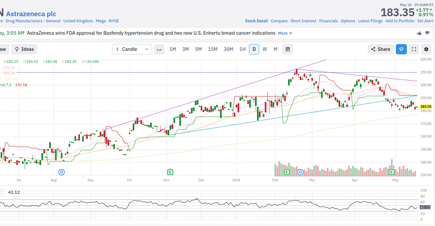Viewport: 435px width, 226px height.
Task: Switch to 1H timeframe
Action: [x=242, y=49]
